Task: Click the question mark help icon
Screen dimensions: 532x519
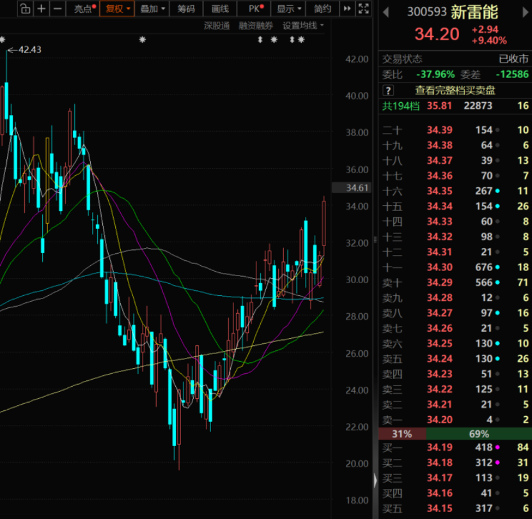Action: coord(388,91)
